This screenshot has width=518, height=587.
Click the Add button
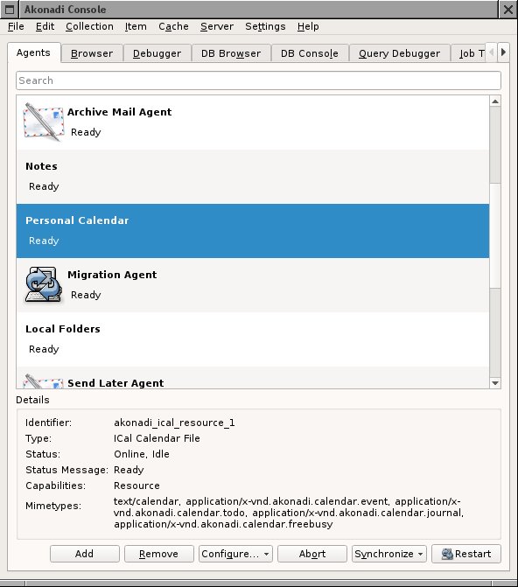85,554
